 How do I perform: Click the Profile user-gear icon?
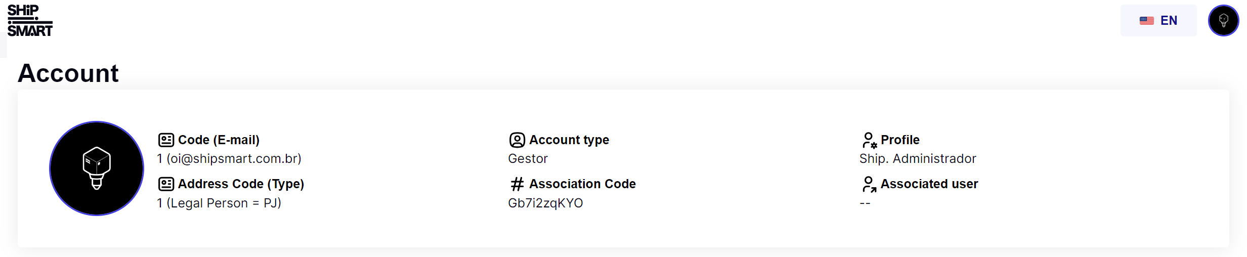(869, 140)
